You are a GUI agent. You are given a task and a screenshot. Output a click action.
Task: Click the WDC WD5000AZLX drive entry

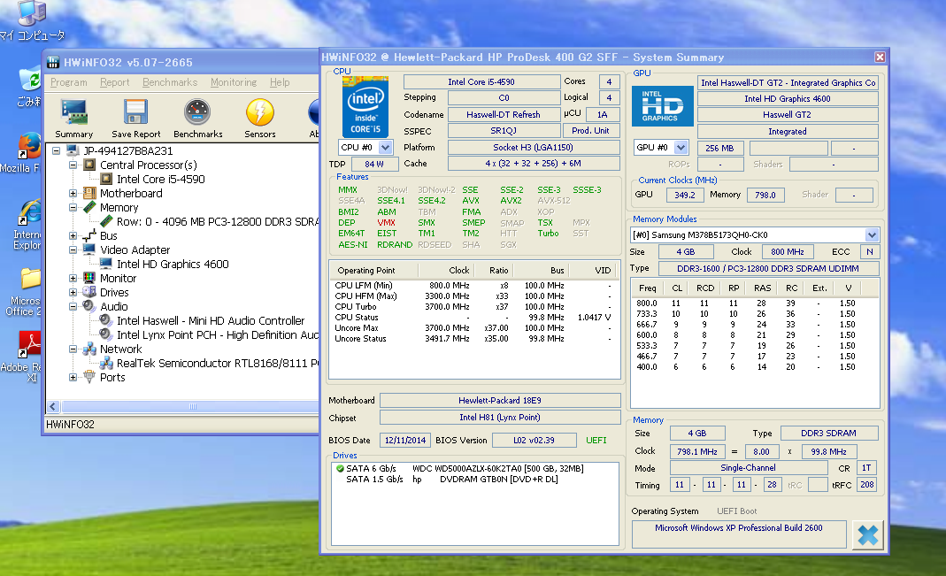tap(497, 469)
